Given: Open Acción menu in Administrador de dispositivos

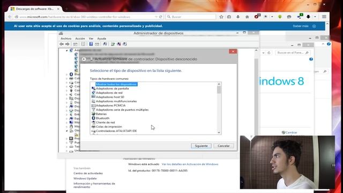Looking at the screenshot, I should (80, 39).
